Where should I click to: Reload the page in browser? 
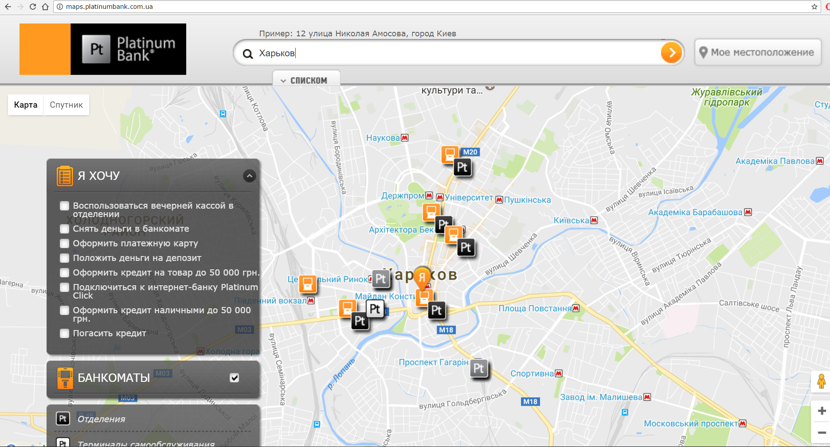[x=32, y=7]
